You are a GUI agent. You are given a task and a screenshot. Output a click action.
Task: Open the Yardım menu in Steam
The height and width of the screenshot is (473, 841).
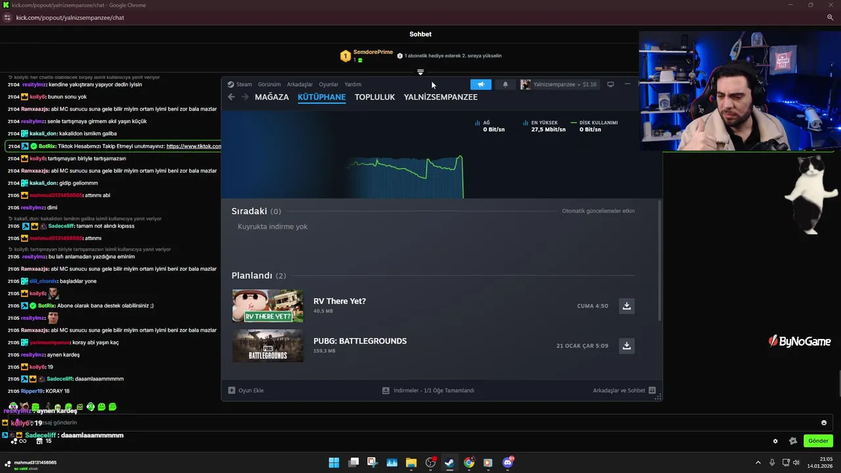[x=353, y=84]
